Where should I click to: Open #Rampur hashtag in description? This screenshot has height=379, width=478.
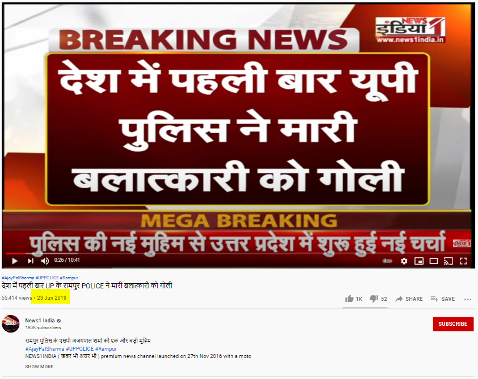(x=106, y=348)
